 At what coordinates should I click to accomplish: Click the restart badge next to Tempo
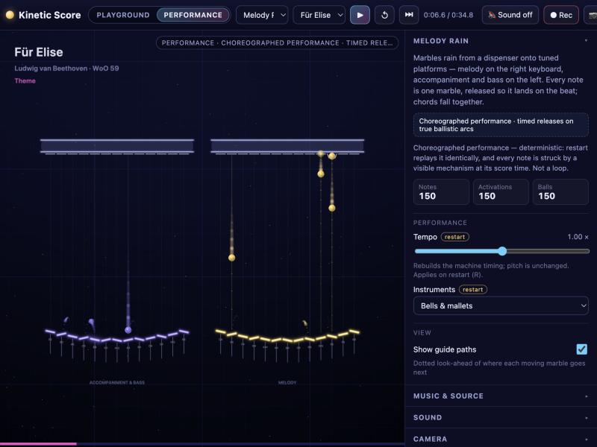(x=454, y=237)
